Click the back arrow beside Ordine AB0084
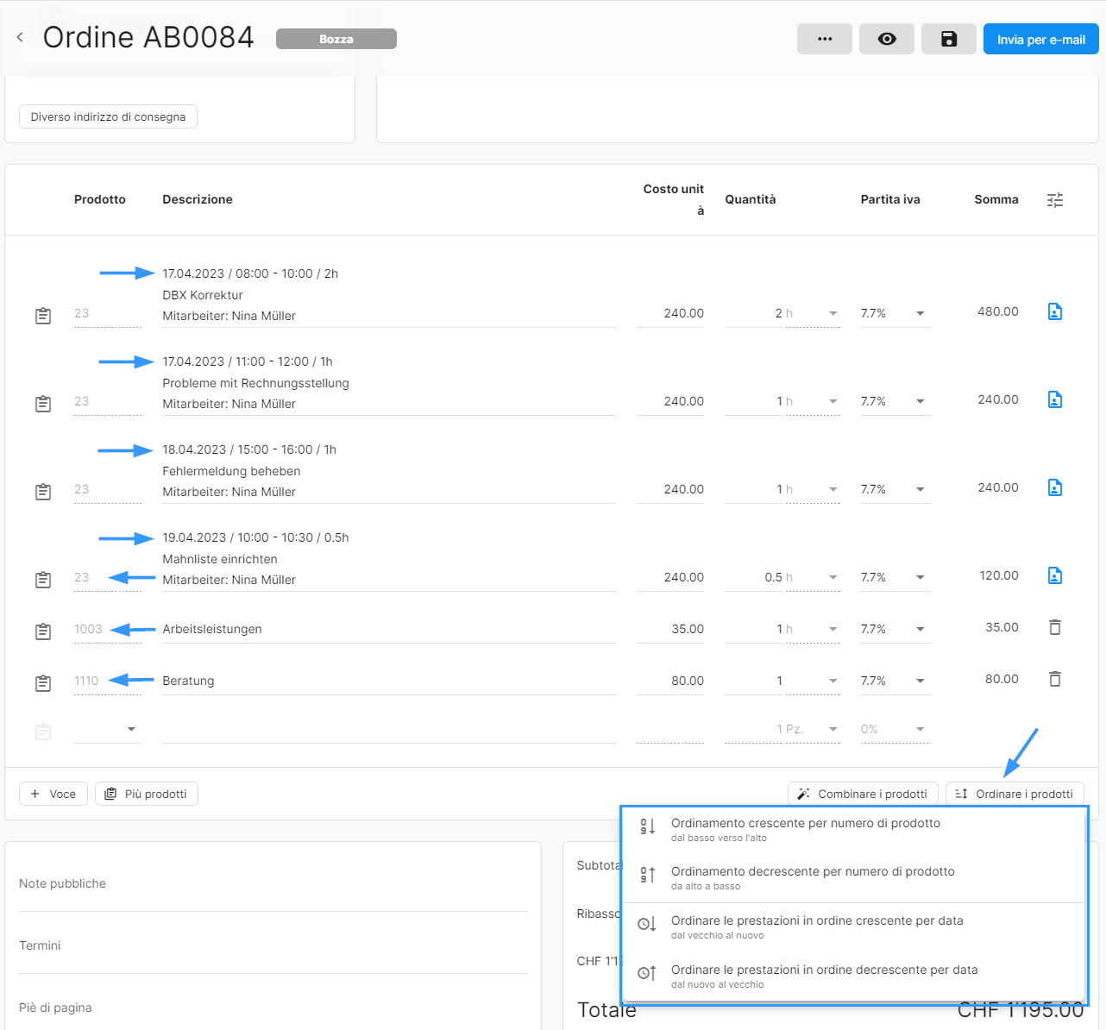 tap(20, 37)
